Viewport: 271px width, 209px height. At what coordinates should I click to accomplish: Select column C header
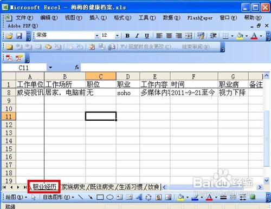coord(101,76)
